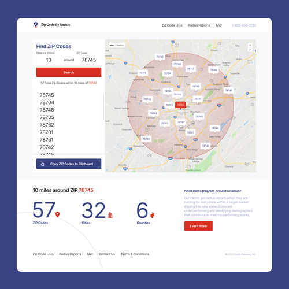289x289 pixels.
Task: Open FAQ in the footer
Action: (90, 254)
